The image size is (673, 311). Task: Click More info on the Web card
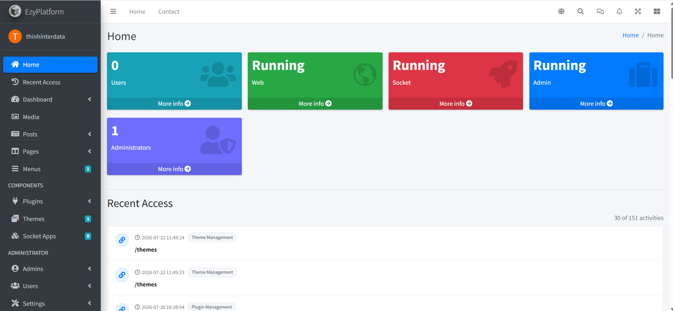point(315,104)
